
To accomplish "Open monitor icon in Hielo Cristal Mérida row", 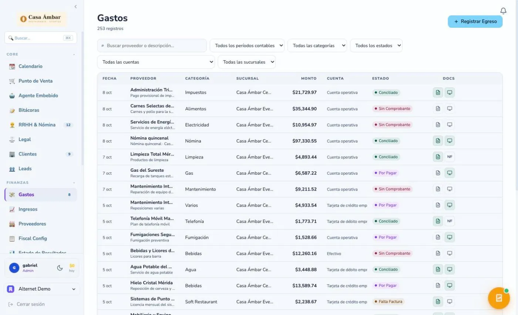I will tap(450, 285).
